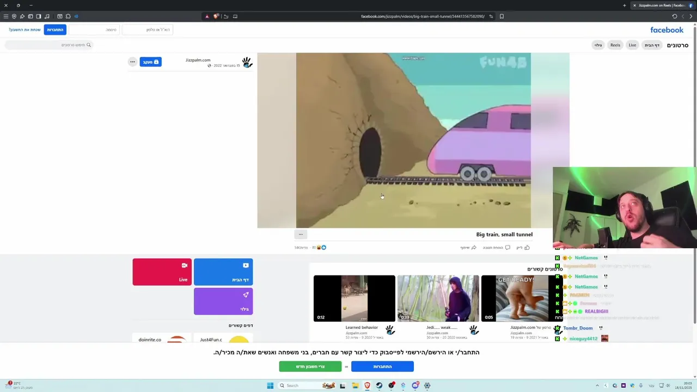Viewport: 697px width, 392px height.
Task: Open File Explorer from the taskbar
Action: (355, 385)
